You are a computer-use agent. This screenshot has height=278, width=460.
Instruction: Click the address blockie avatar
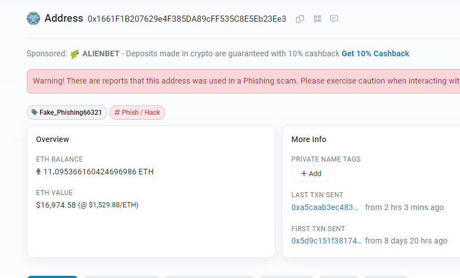[x=33, y=18]
